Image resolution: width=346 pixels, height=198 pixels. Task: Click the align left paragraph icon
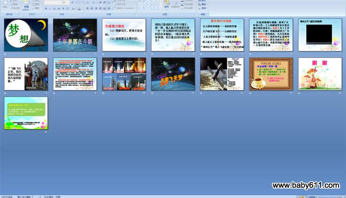pyautogui.click(x=87, y=8)
